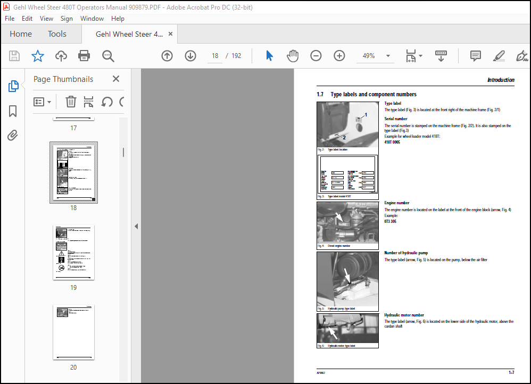Select the arrow selection tool

point(269,56)
